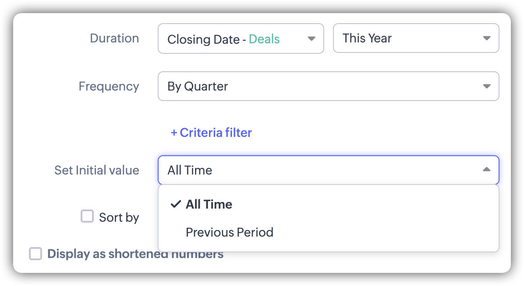Click the Sort by label text
Screen dimensions: 524x286
pyautogui.click(x=119, y=217)
